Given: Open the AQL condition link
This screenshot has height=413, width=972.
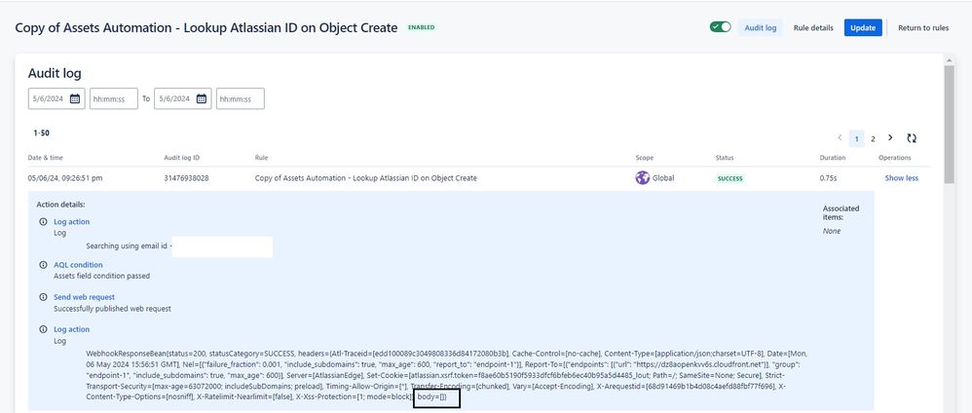Looking at the screenshot, I should coord(78,265).
